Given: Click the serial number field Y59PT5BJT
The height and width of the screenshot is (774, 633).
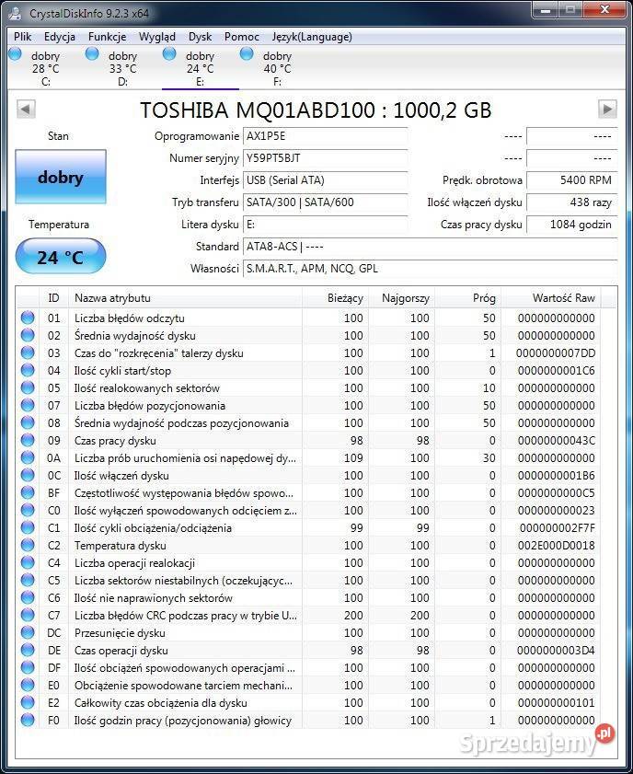Looking at the screenshot, I should tap(325, 158).
